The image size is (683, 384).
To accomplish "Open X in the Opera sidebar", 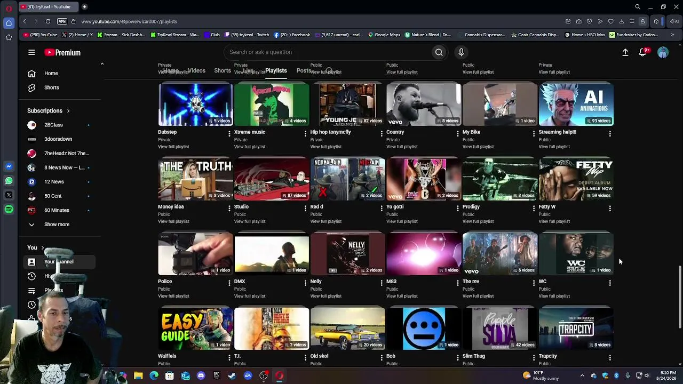I will 9,195.
